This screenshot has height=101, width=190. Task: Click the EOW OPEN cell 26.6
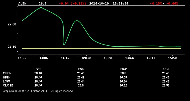click(123, 73)
